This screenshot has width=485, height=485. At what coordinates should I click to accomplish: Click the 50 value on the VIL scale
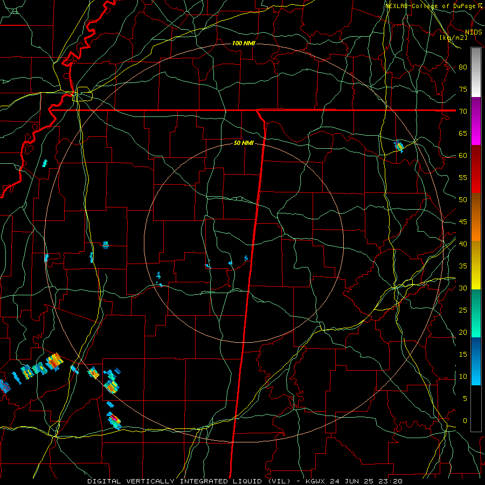[463, 199]
